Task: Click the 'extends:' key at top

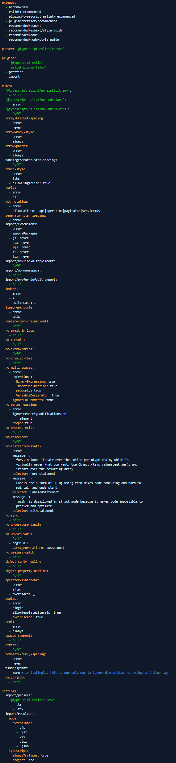Action: (x=9, y=2)
